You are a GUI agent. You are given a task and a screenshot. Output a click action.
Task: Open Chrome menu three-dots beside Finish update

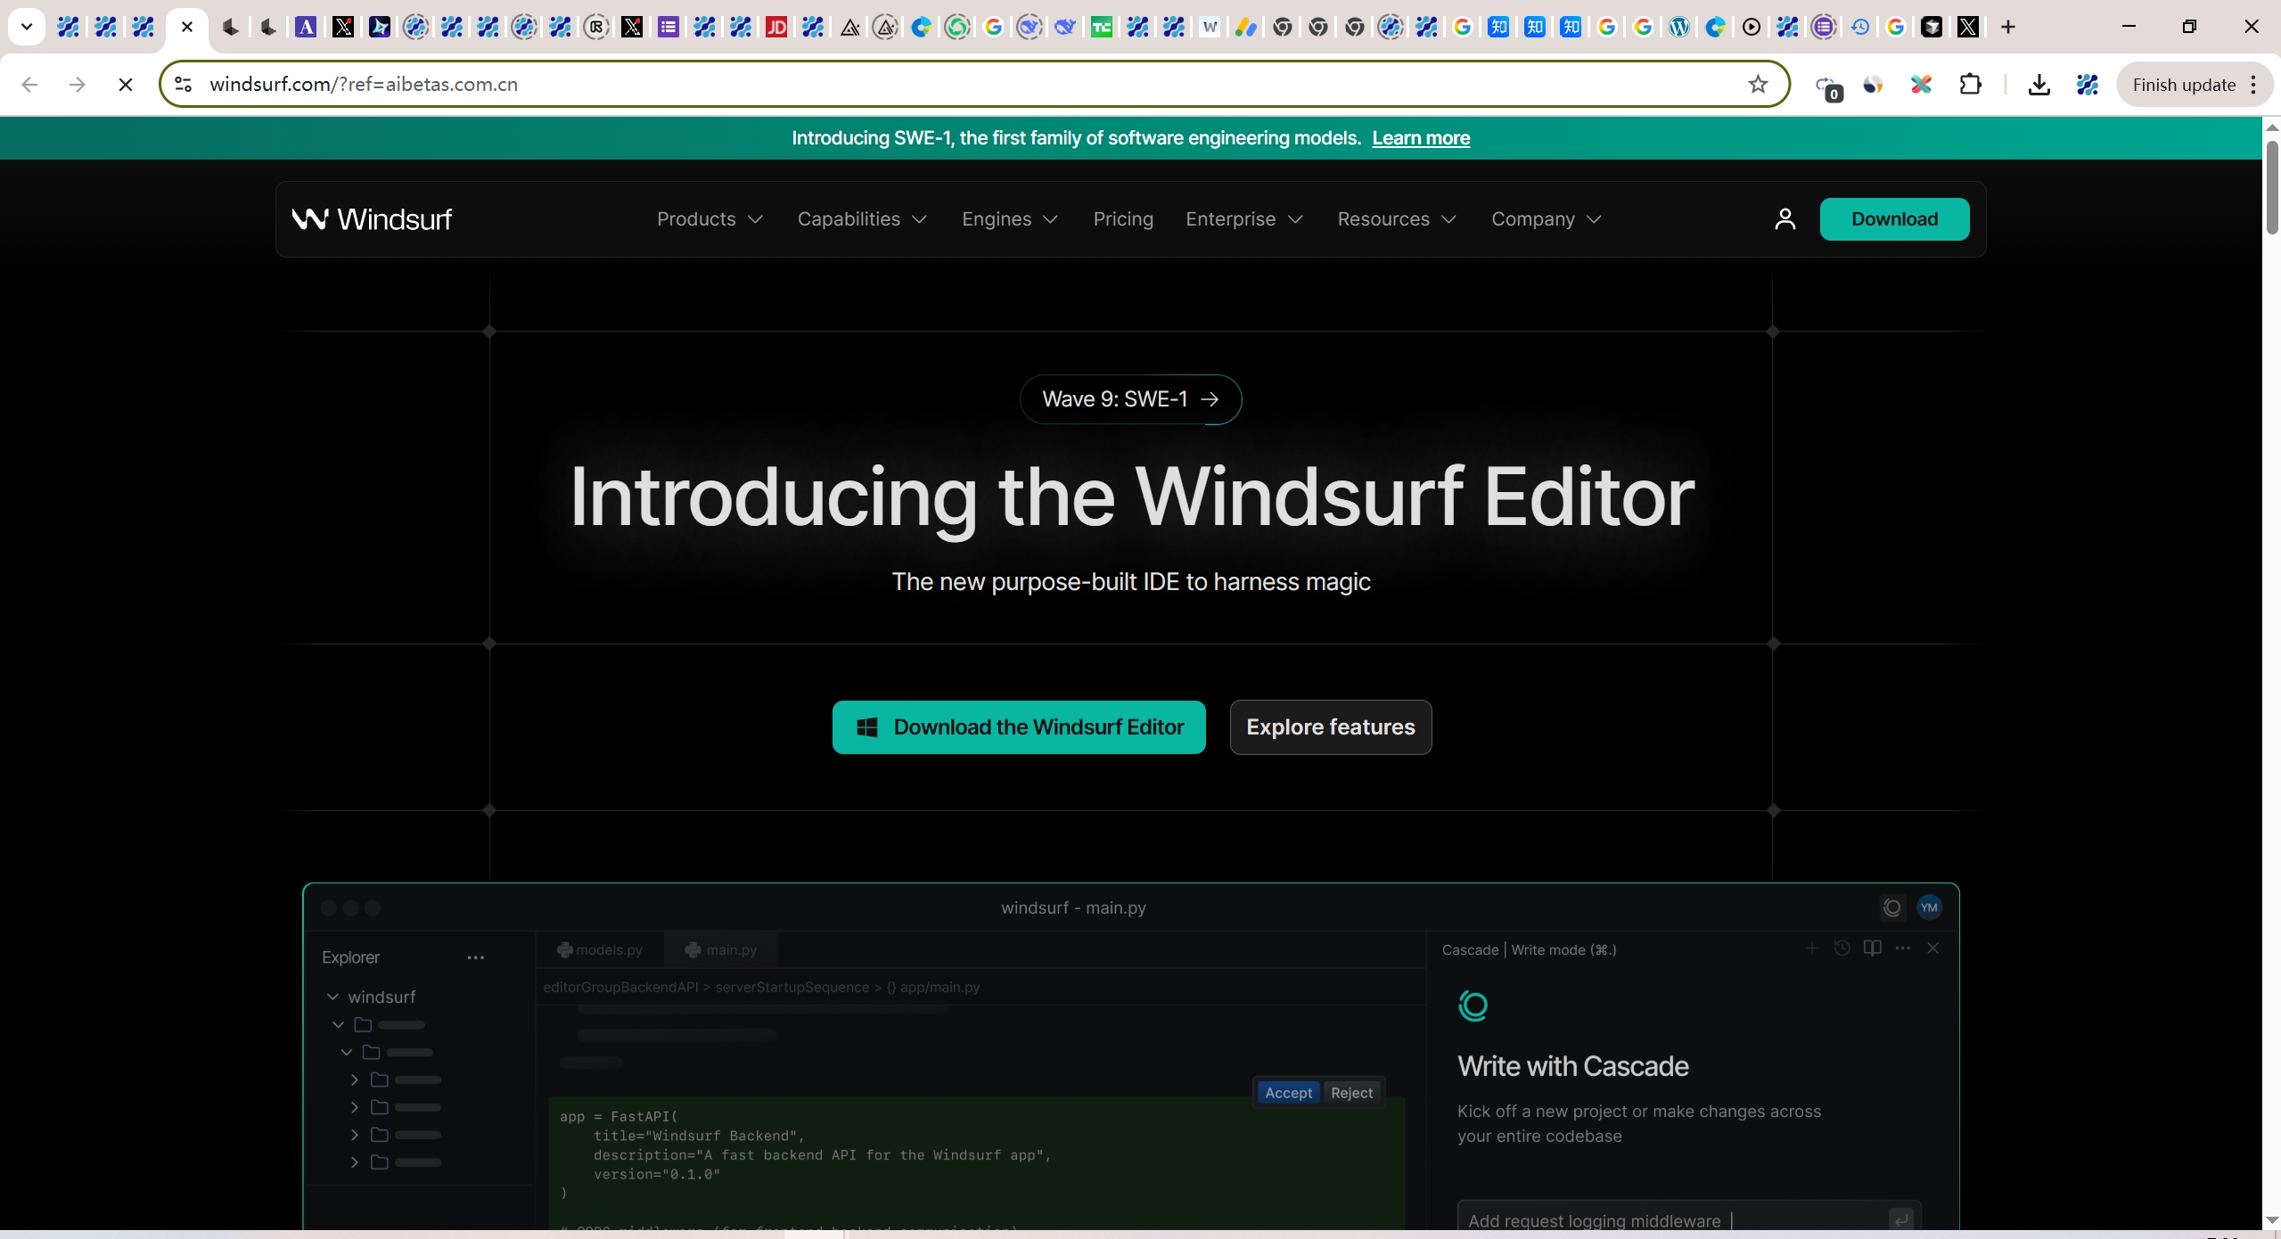[2253, 85]
